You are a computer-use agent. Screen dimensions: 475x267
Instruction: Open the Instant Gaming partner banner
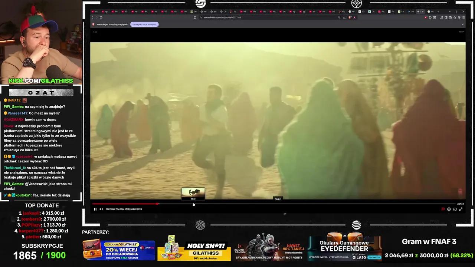pos(269,247)
